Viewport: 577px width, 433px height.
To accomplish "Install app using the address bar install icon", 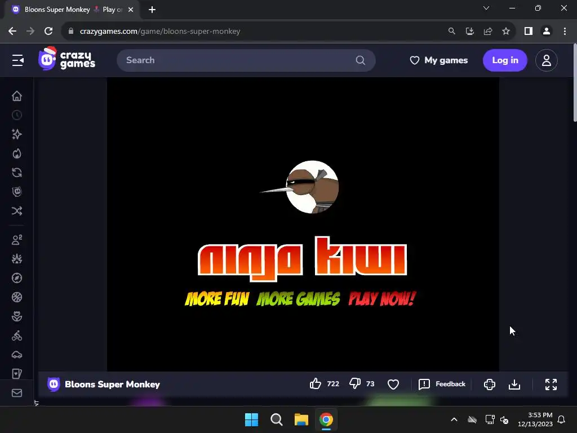I will tap(470, 32).
